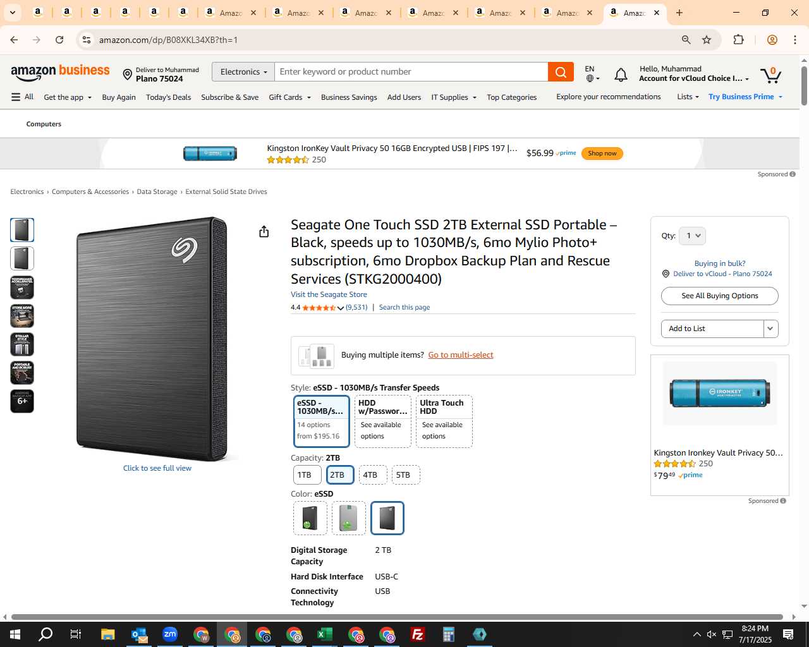Image resolution: width=809 pixels, height=647 pixels.
Task: Click the orange search magnifier button
Action: [561, 72]
